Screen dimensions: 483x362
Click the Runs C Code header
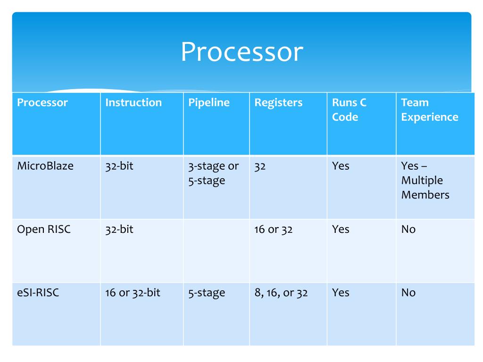(x=362, y=123)
